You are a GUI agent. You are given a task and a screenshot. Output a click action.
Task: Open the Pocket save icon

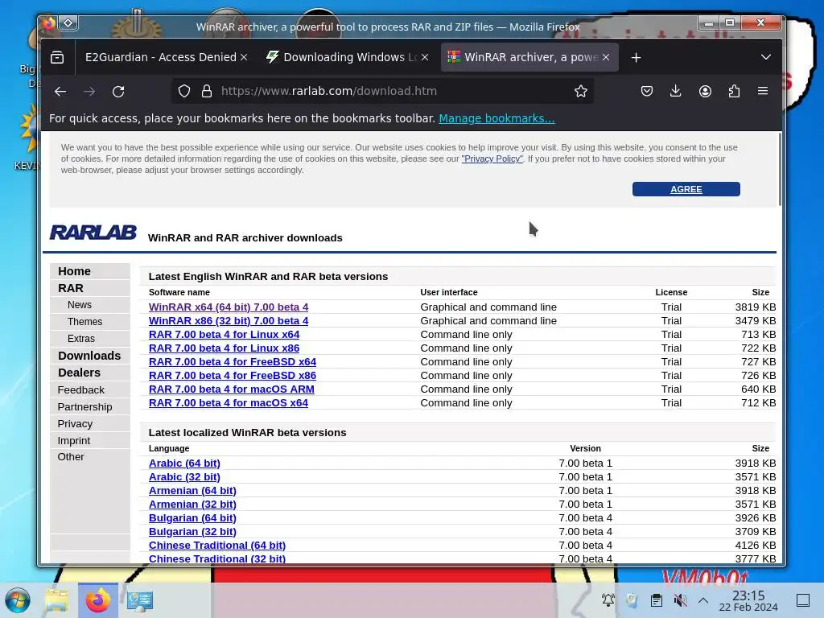[647, 92]
